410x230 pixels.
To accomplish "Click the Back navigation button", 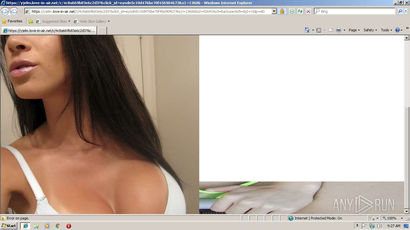I will (5, 11).
